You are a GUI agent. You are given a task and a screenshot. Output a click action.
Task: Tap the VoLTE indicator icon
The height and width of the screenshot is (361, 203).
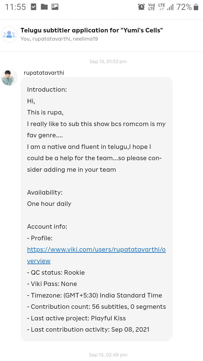click(x=151, y=7)
